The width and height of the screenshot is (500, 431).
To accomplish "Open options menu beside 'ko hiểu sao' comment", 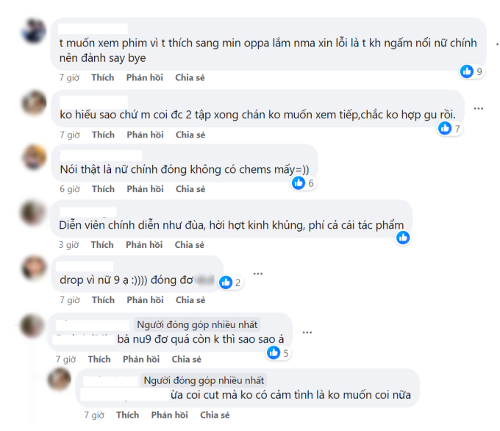I will (x=479, y=108).
